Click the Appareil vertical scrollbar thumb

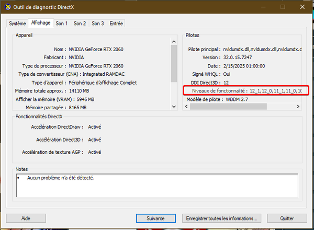(174, 63)
